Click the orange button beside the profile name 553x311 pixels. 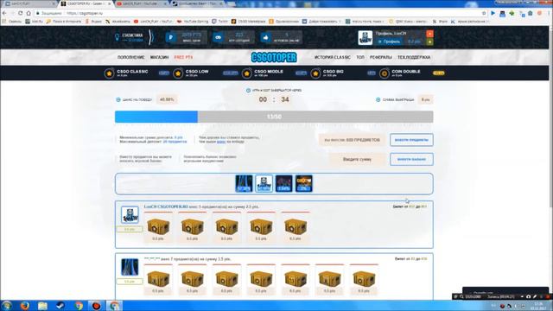(429, 34)
